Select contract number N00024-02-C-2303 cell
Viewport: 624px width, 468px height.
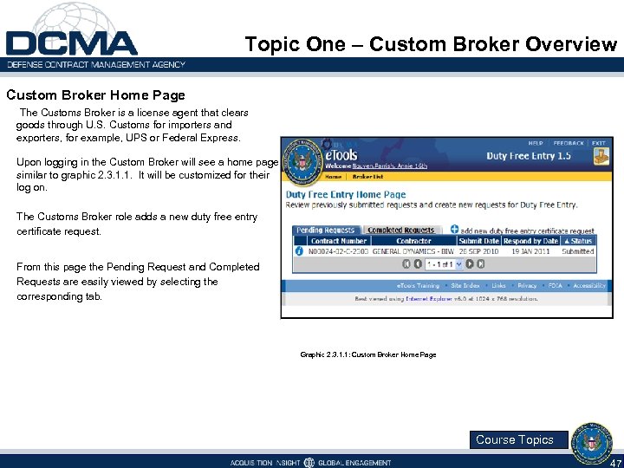point(338,251)
